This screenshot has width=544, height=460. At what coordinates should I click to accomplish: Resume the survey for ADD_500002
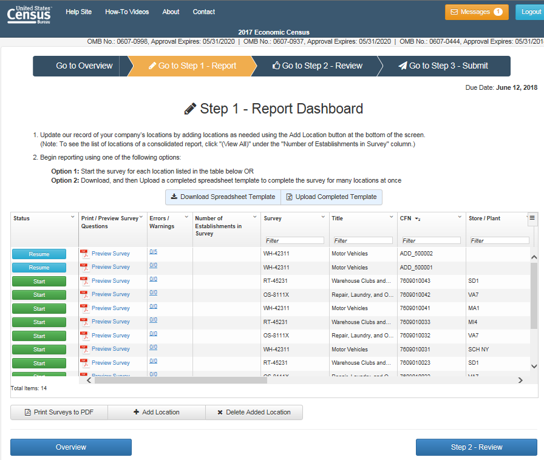39,254
